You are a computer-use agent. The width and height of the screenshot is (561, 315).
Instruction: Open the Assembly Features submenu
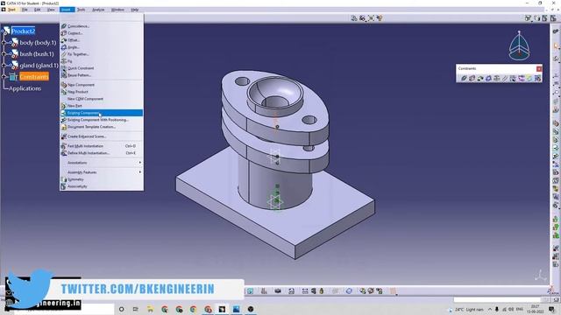pyautogui.click(x=102, y=172)
